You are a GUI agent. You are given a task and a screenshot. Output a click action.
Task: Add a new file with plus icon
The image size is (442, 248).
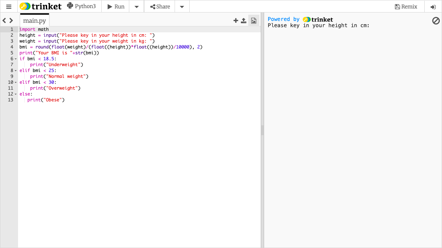pos(236,21)
